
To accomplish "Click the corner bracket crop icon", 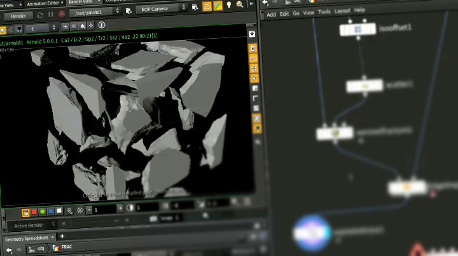I will pos(256,98).
